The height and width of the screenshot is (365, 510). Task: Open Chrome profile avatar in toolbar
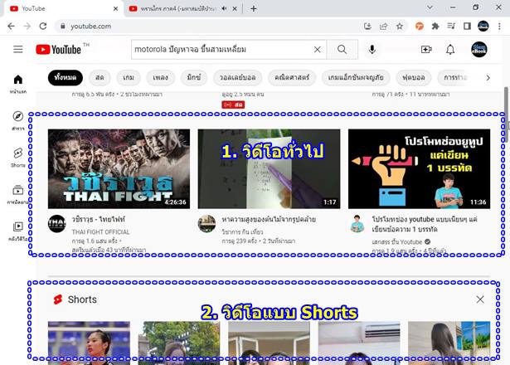pyautogui.click(x=483, y=26)
